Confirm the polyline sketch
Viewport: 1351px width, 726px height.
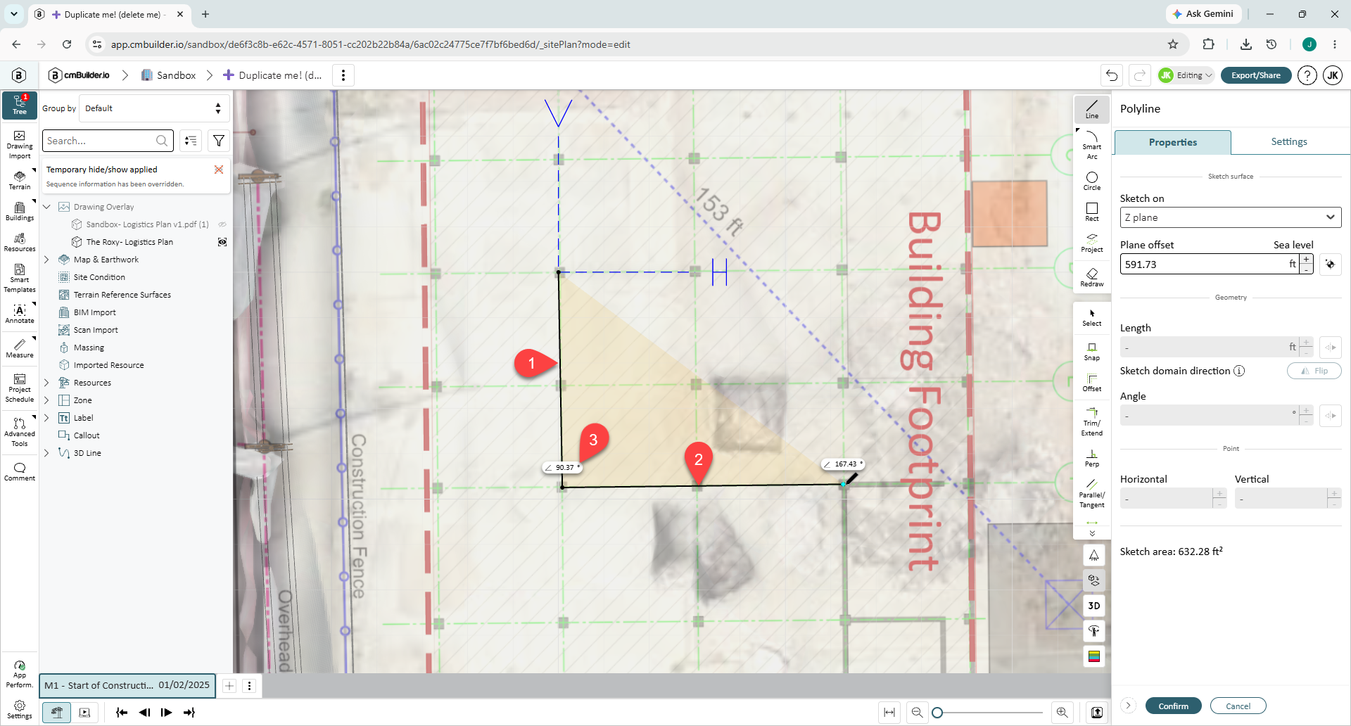[x=1173, y=706]
